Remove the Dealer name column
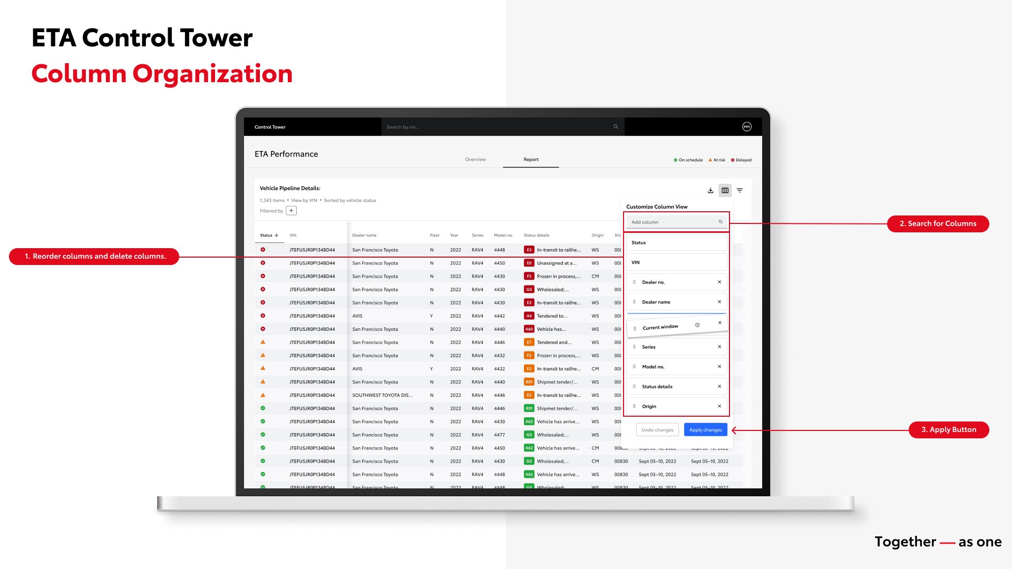Image resolution: width=1012 pixels, height=569 pixels. point(719,302)
